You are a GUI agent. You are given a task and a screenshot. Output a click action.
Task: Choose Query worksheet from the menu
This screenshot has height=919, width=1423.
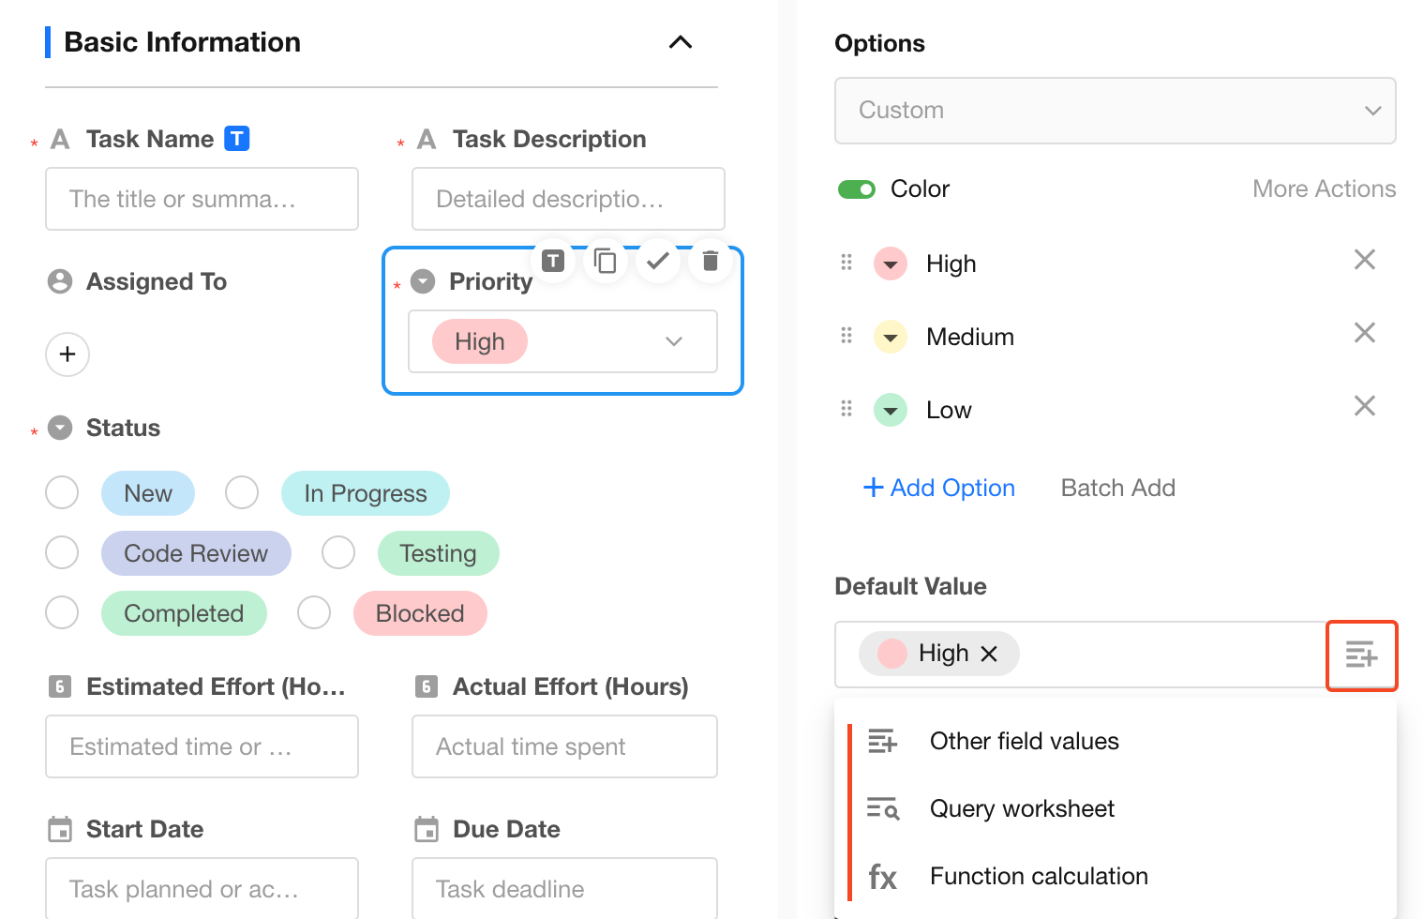tap(1022, 808)
